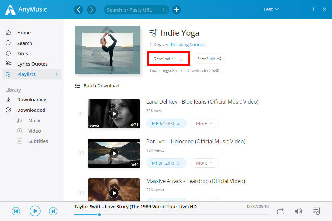Screen dimensions: 332x221
Task: Click the Music note icon in Library
Action: point(19,121)
